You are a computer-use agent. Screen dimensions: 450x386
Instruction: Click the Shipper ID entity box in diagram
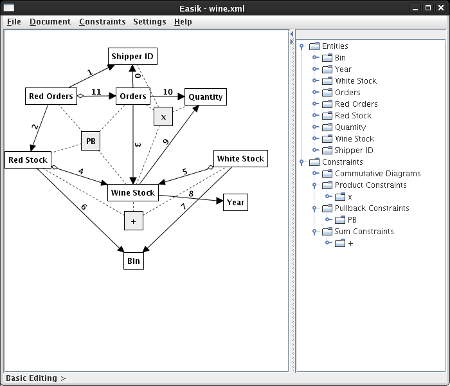coord(132,57)
